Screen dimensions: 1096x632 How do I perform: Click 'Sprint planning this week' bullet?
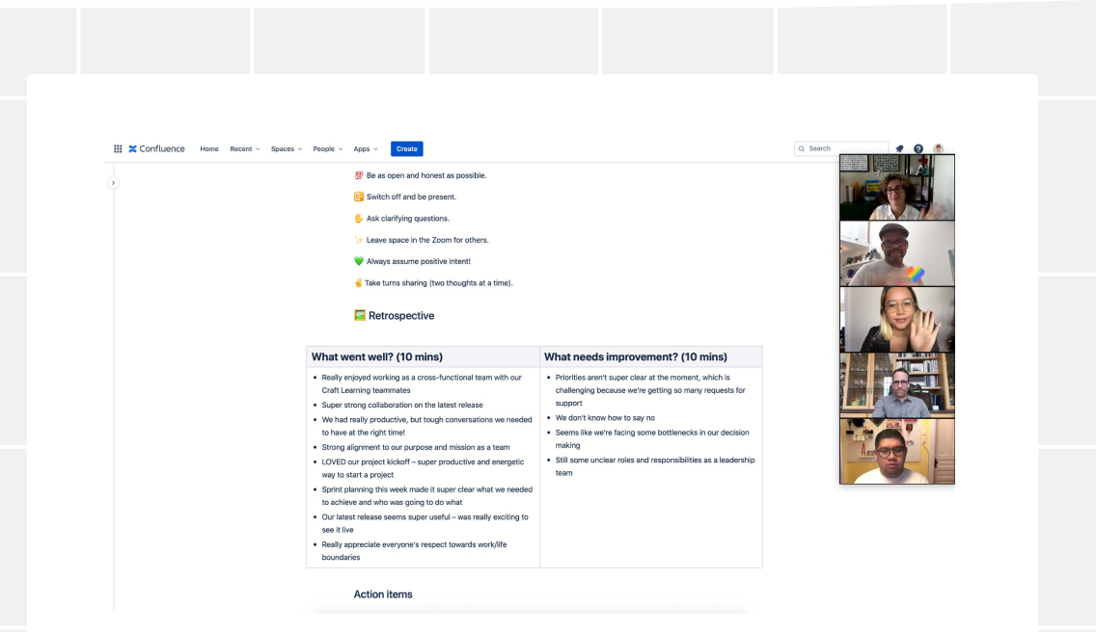tap(426, 496)
